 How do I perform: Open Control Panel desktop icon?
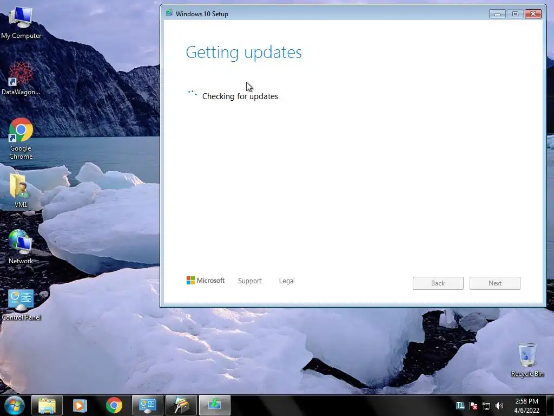pos(21,305)
